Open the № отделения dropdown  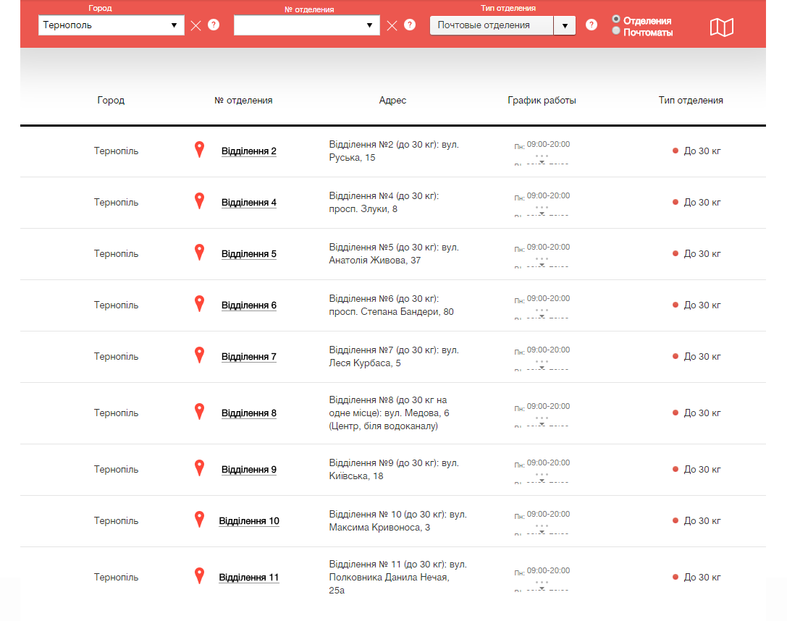click(x=306, y=25)
